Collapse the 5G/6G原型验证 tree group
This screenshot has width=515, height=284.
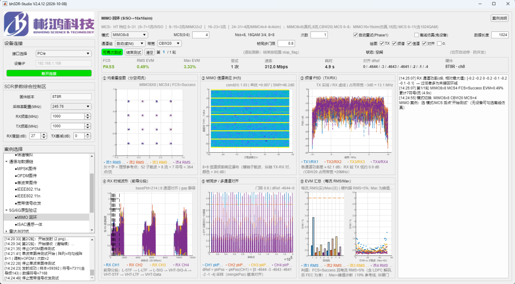tap(7, 210)
